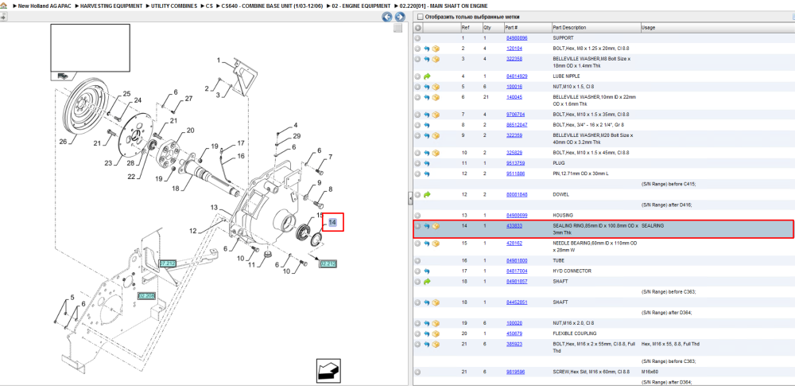
Task: Click the box icon for BELLEVILLE WASHER 322358
Action: tap(436, 59)
